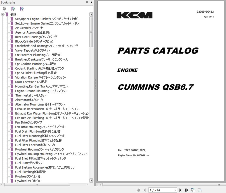The image size is (226, 193).
Task: Click the add new bookmark icon
Action: click(13, 9)
